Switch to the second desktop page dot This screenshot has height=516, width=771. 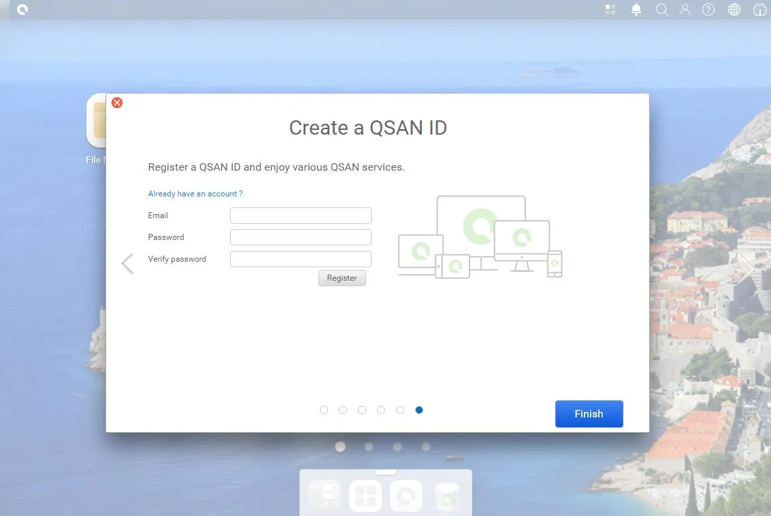coord(369,447)
